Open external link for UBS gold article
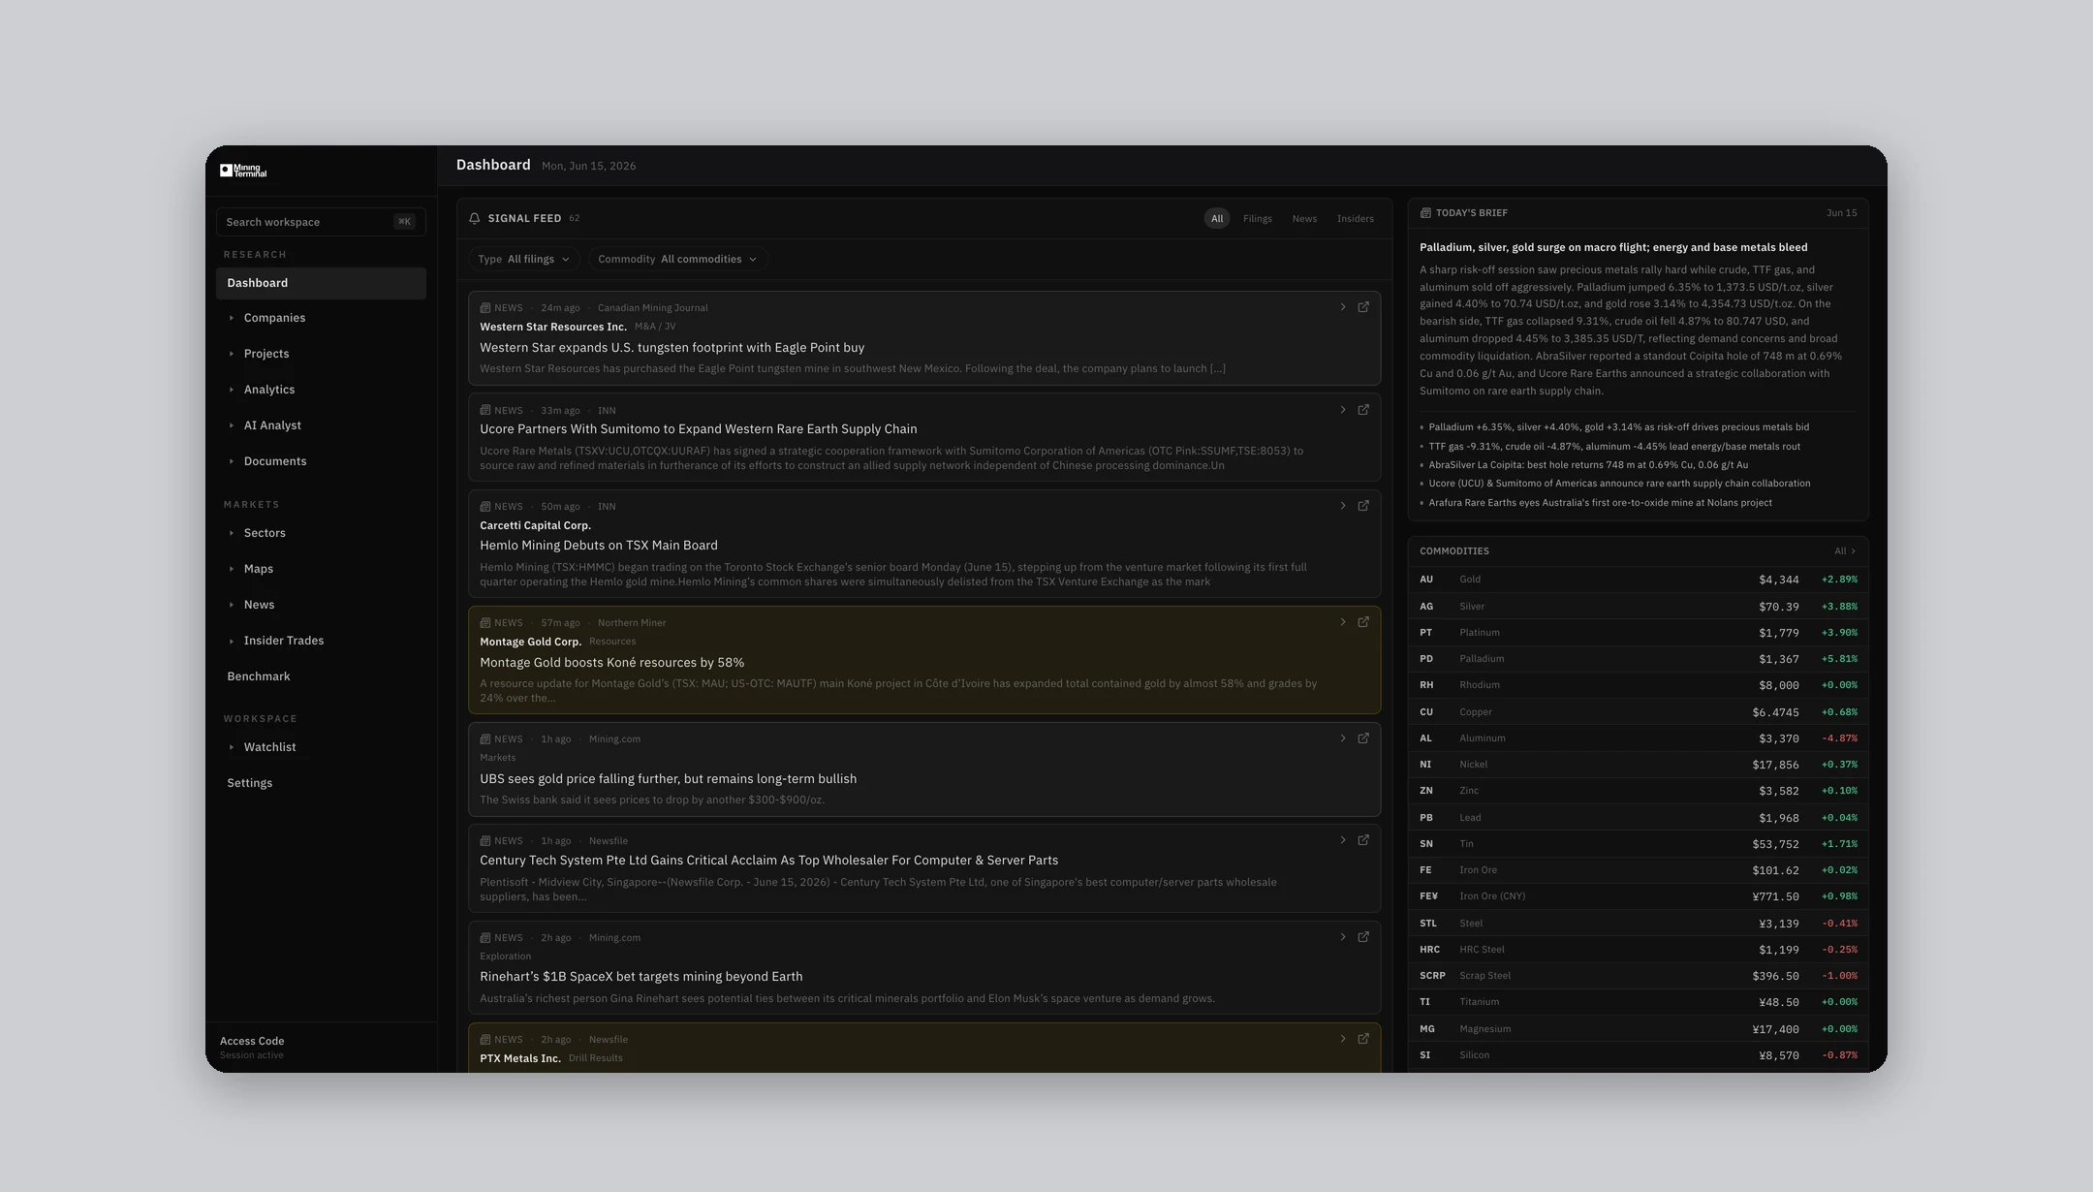Screen dimensions: 2093x1192 click(x=1363, y=738)
